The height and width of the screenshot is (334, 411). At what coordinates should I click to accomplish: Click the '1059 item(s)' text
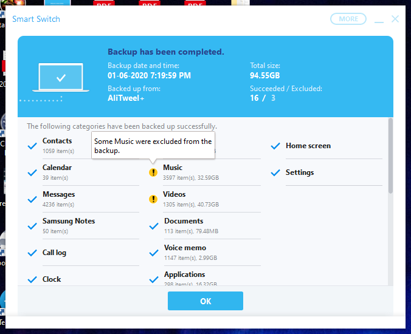point(58,151)
